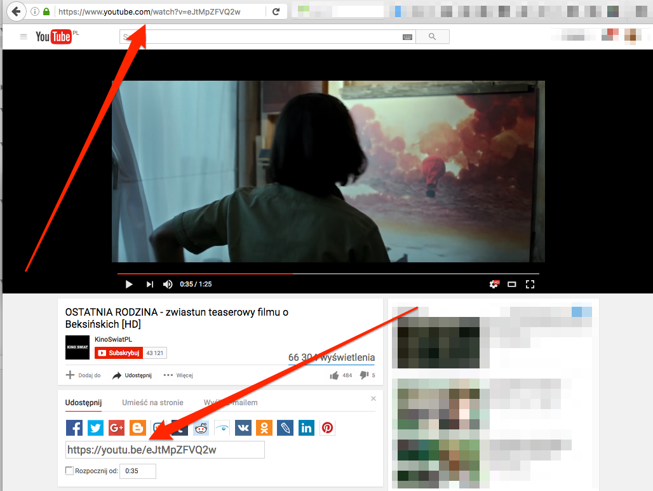This screenshot has width=653, height=491.
Task: Select the youtu.be short link field
Action: [165, 450]
